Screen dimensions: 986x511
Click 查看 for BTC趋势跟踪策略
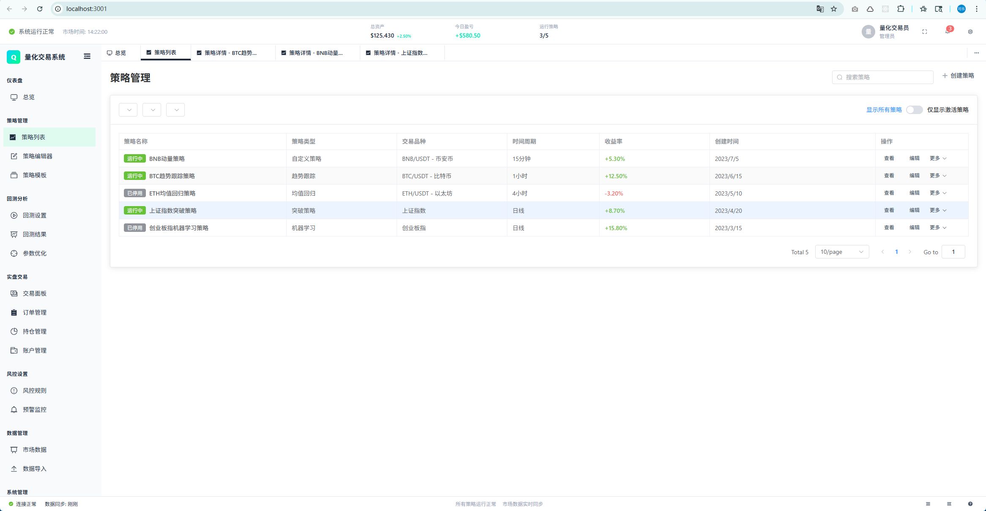tap(889, 176)
